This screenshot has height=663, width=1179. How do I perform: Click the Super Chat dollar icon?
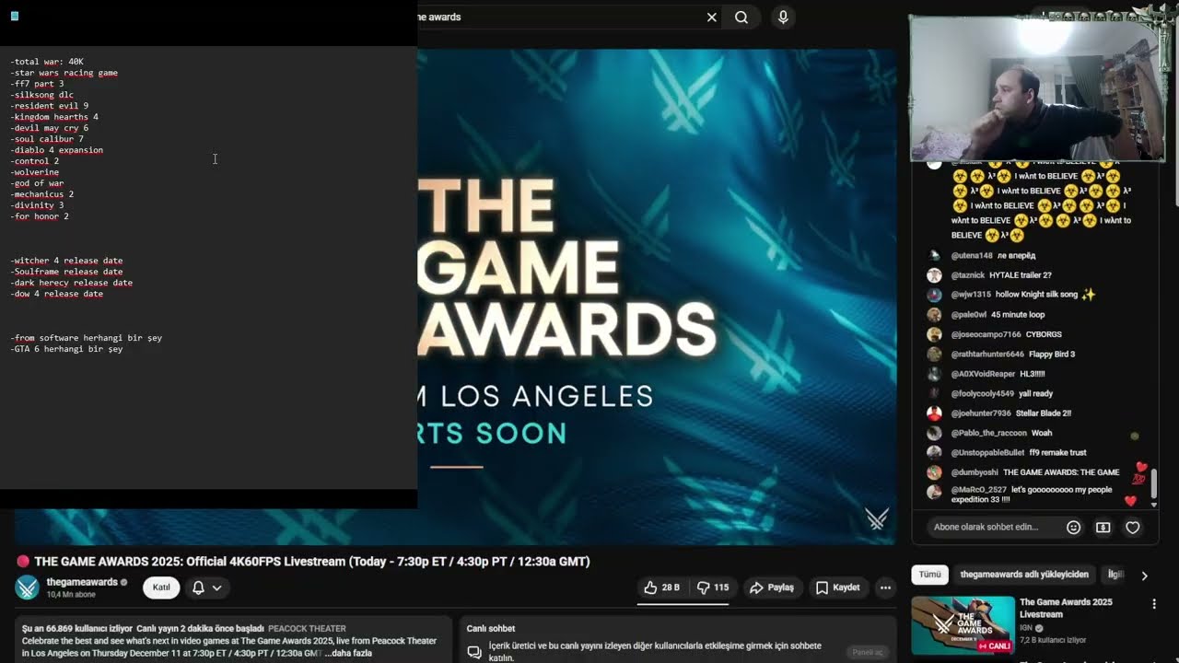coord(1103,528)
